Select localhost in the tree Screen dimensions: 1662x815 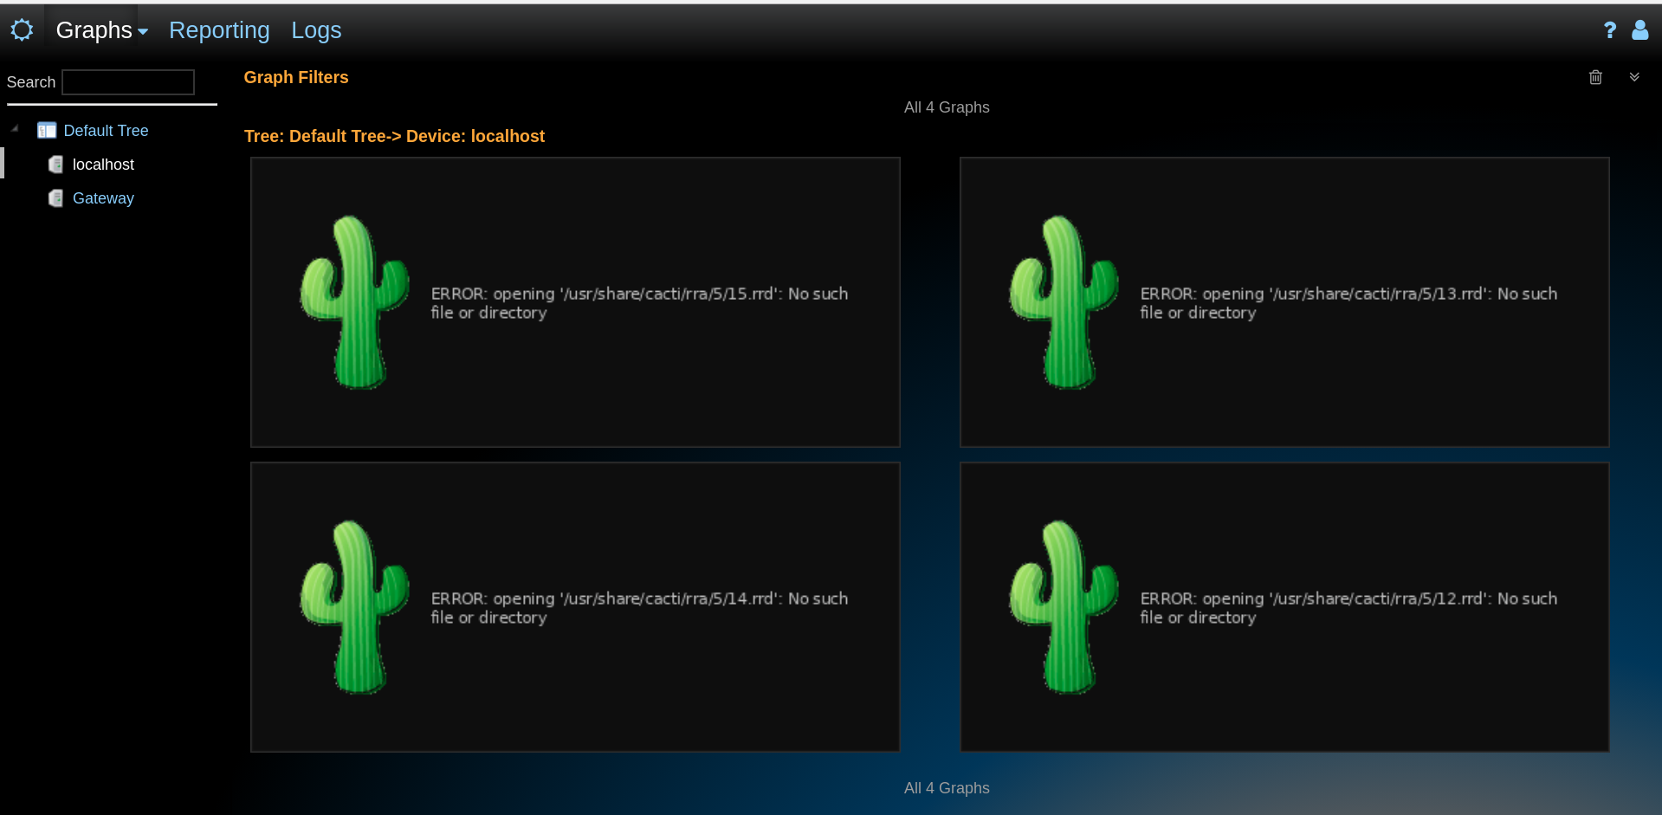pyautogui.click(x=102, y=164)
